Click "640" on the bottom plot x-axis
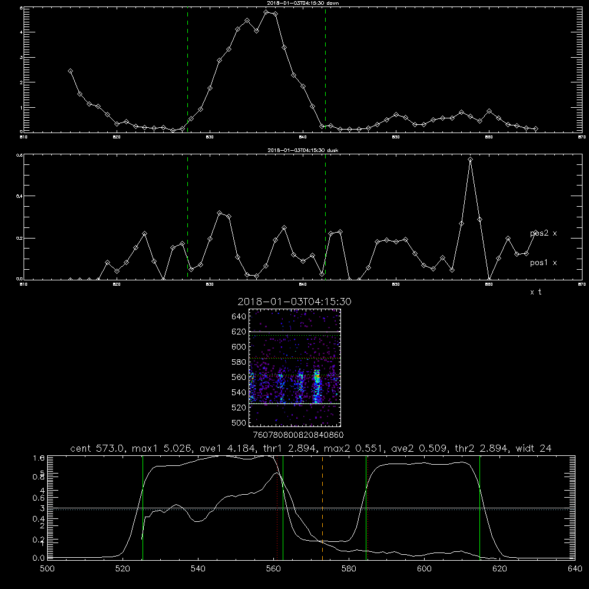589x589 pixels. coord(575,569)
